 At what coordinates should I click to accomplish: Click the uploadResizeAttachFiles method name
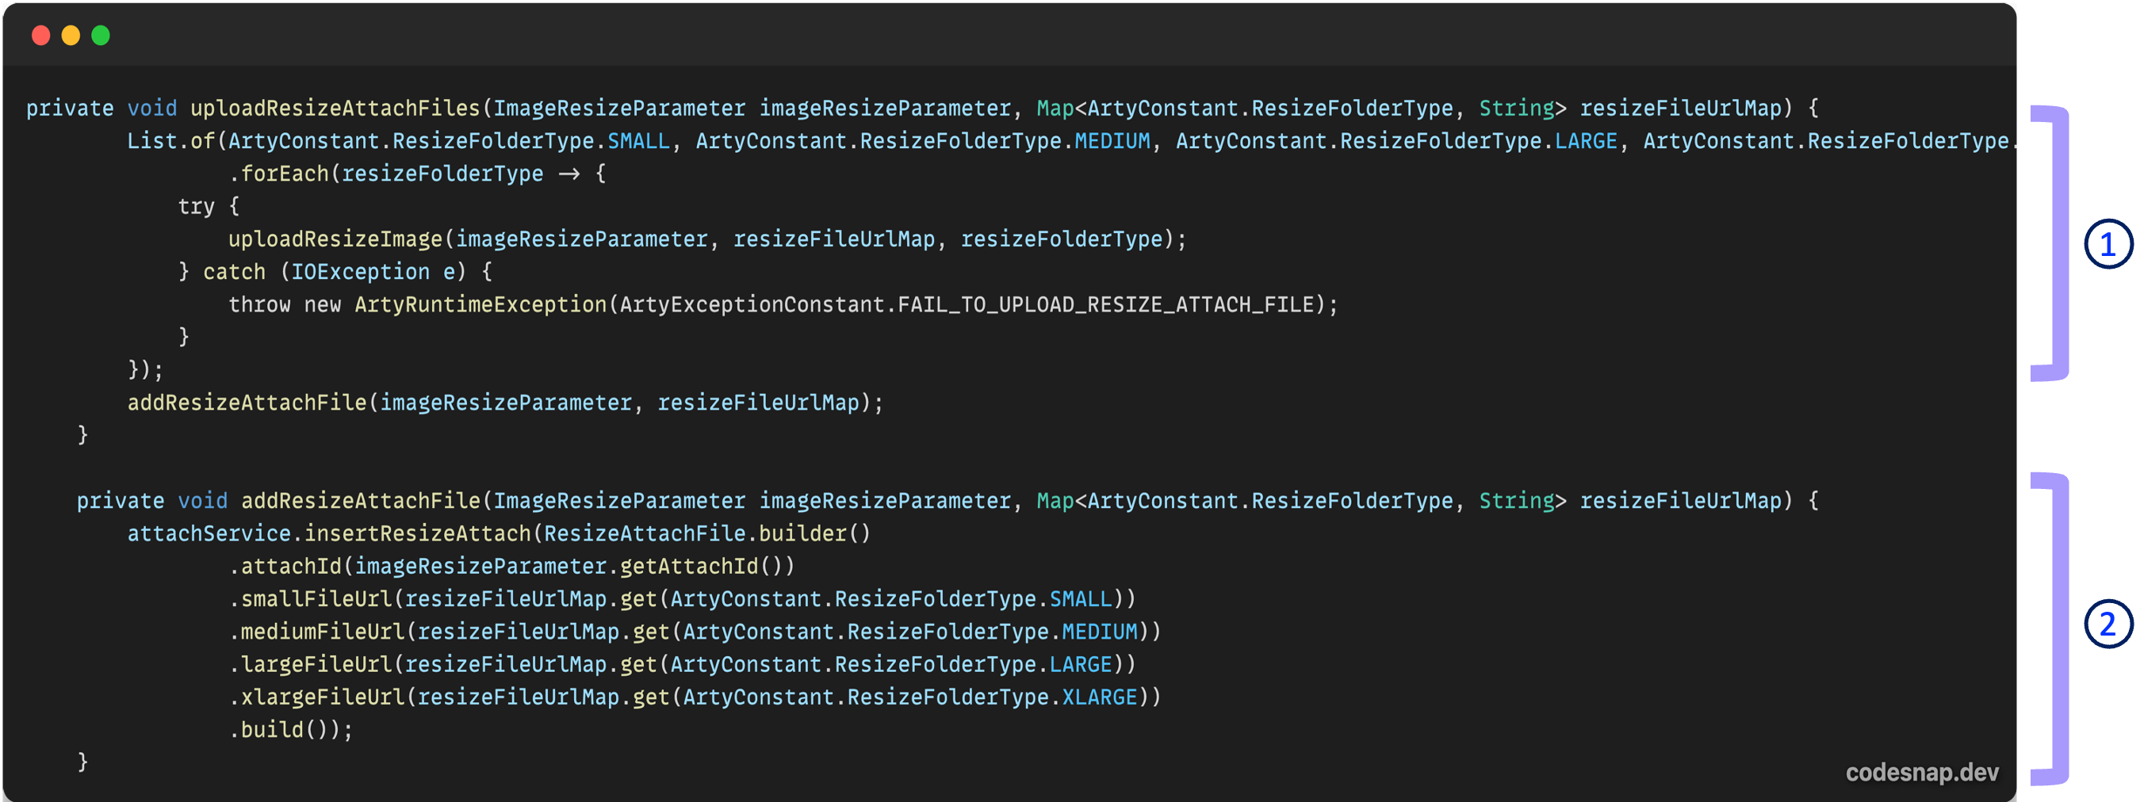coord(335,109)
